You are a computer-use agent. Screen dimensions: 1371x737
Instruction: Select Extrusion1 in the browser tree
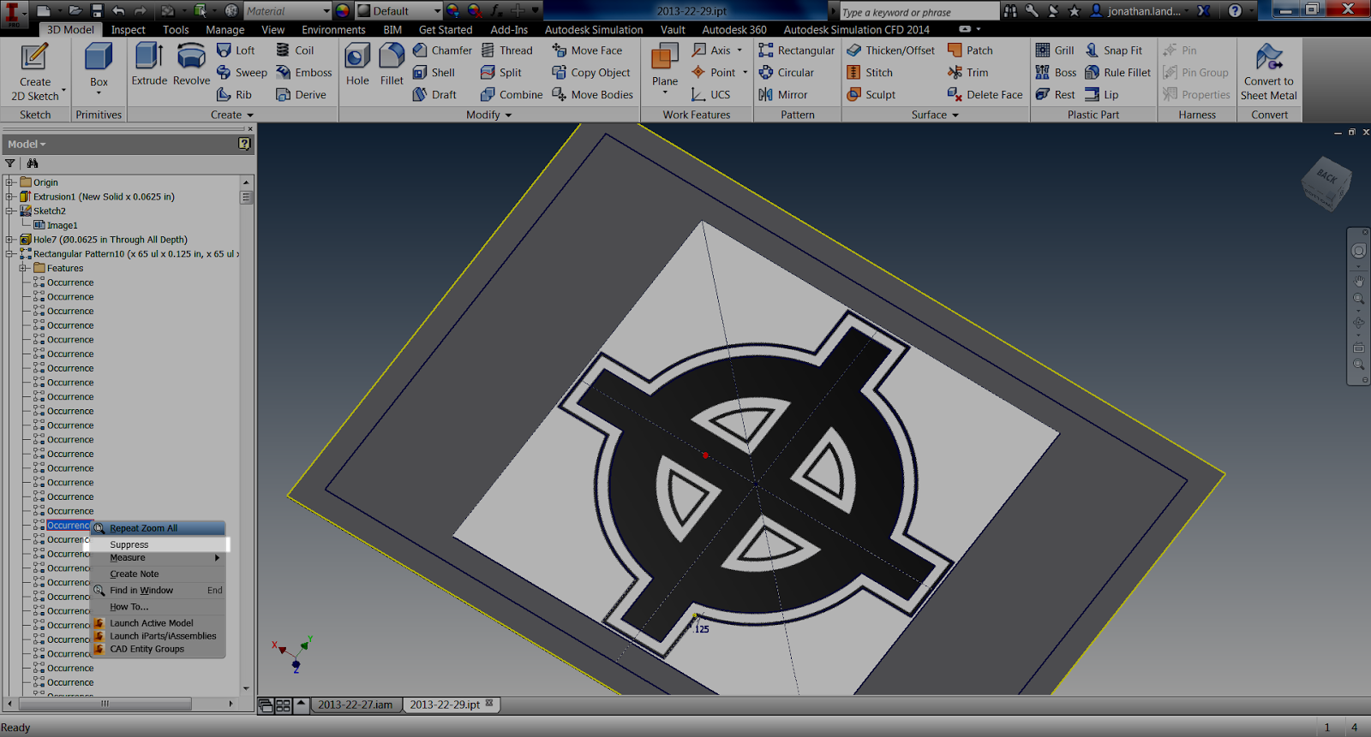[x=104, y=197]
